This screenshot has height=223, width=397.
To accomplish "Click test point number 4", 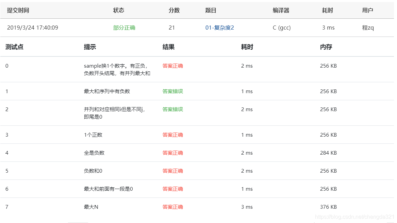I will click(7, 153).
